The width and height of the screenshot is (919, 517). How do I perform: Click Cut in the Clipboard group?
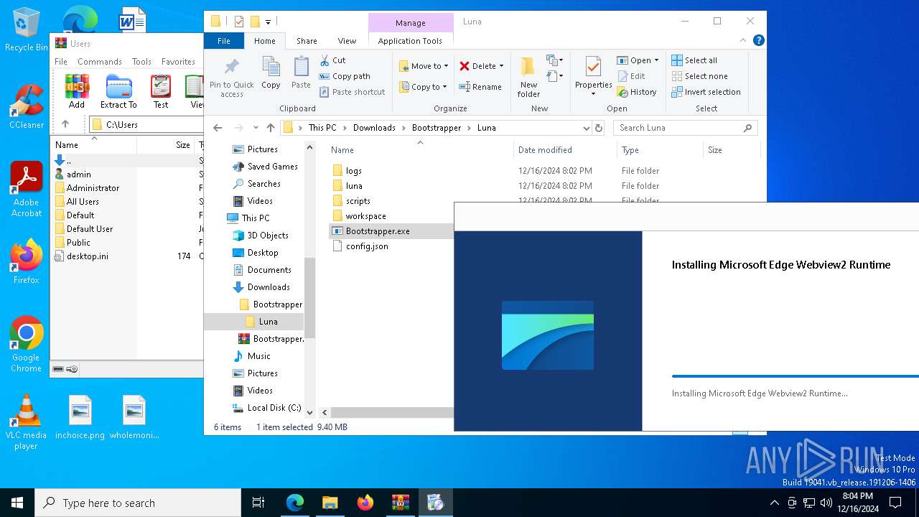(x=333, y=60)
